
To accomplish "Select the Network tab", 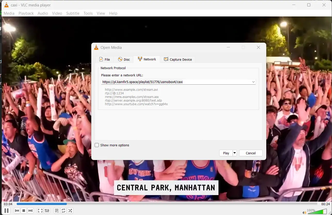I will (x=147, y=59).
